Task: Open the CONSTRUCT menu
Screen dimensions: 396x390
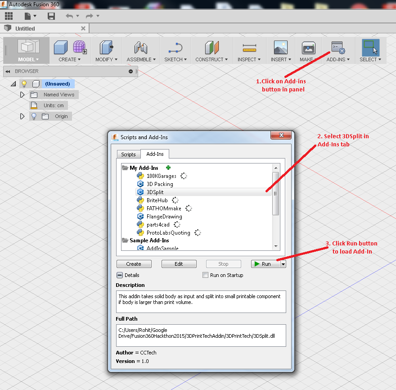Action: coord(211,59)
